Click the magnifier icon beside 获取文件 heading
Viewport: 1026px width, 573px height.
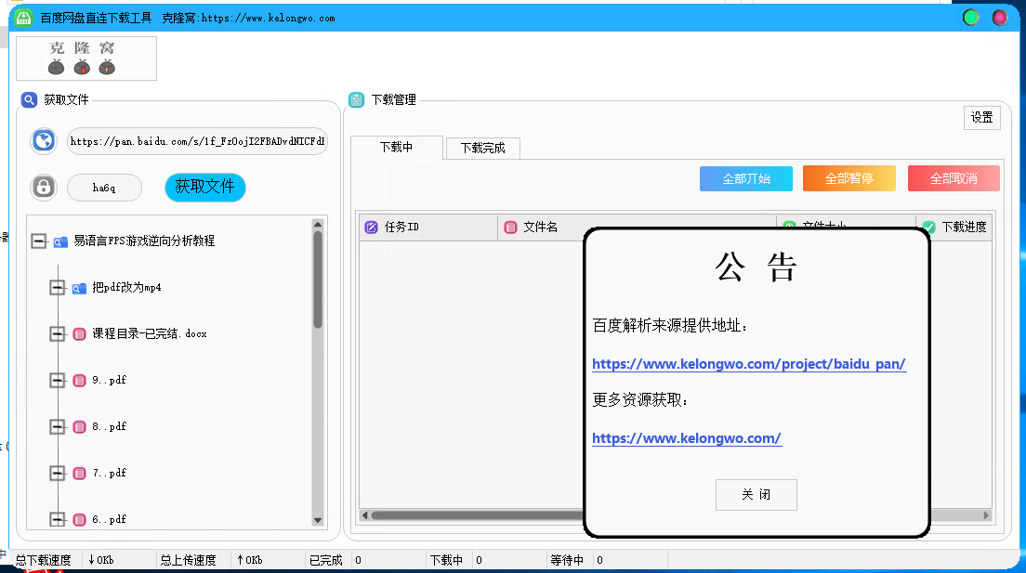30,100
